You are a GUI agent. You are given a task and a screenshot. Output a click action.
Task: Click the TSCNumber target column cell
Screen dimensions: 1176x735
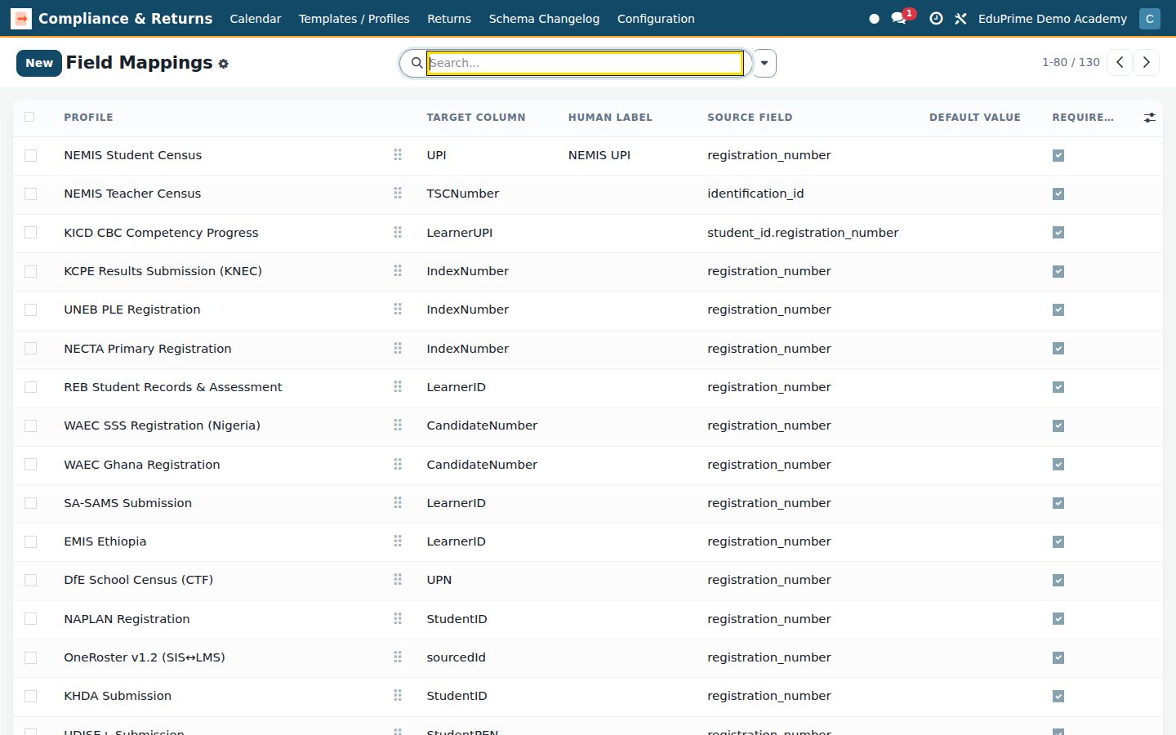pos(462,194)
